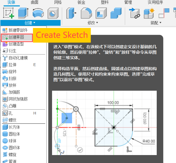
Task: Choose 管道 menu entry
Action: (24, 161)
